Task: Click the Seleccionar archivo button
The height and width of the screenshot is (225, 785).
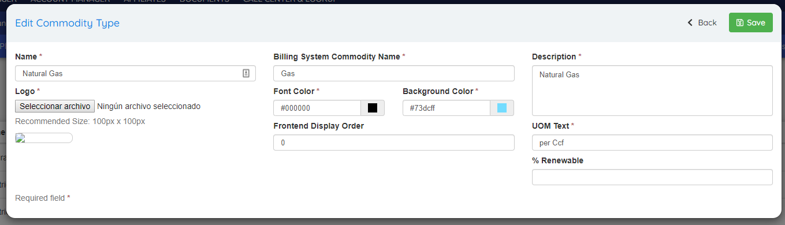Action: point(55,106)
